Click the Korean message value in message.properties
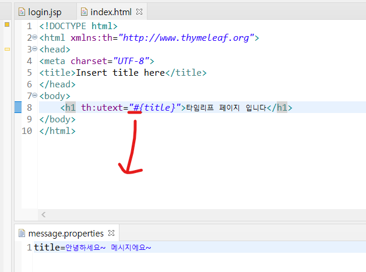Viewport: 366px width, 272px height. coord(108,248)
